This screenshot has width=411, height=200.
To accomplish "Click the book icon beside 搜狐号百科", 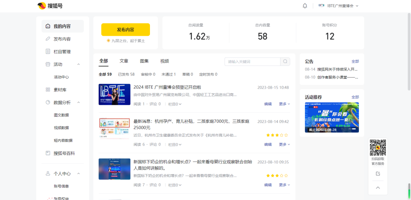I will (x=48, y=153).
